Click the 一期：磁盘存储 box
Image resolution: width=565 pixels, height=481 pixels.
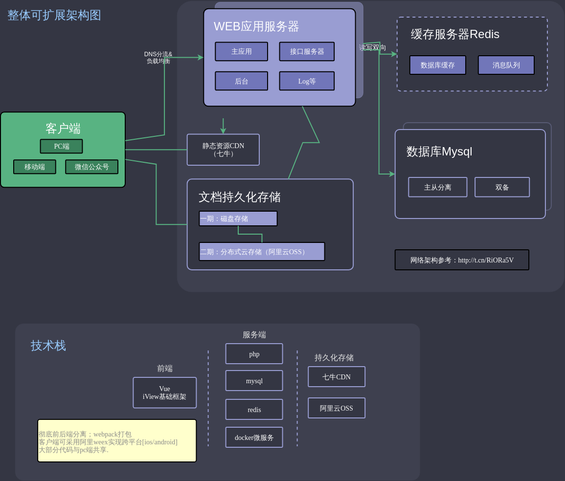238,219
